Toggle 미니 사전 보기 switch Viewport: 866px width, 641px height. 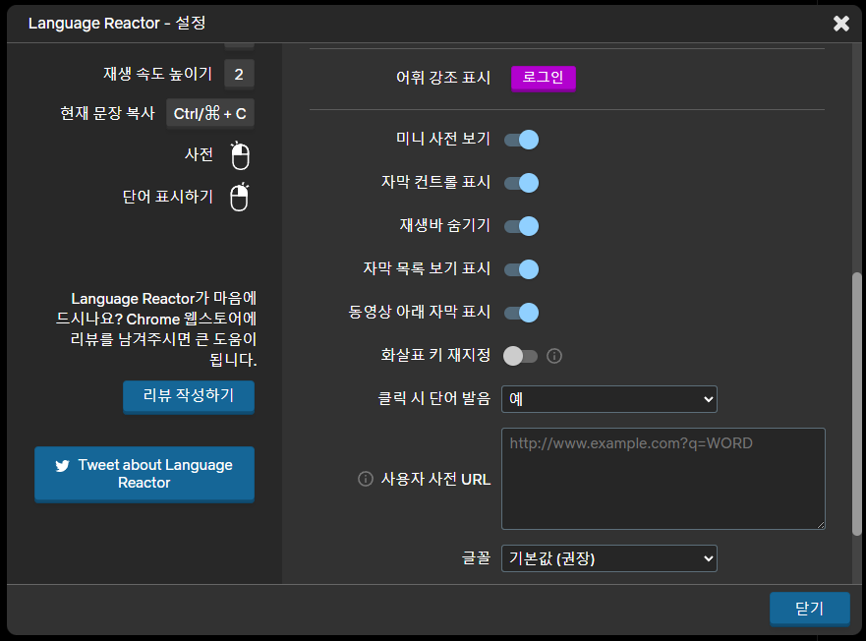tap(521, 140)
